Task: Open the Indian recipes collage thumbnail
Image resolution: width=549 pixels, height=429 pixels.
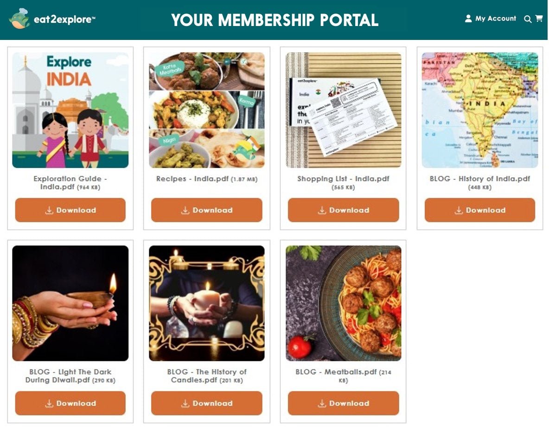Action: (207, 110)
